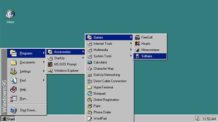Click the Paint icon
Screen dimensions: 218x122
[x=90, y=106]
